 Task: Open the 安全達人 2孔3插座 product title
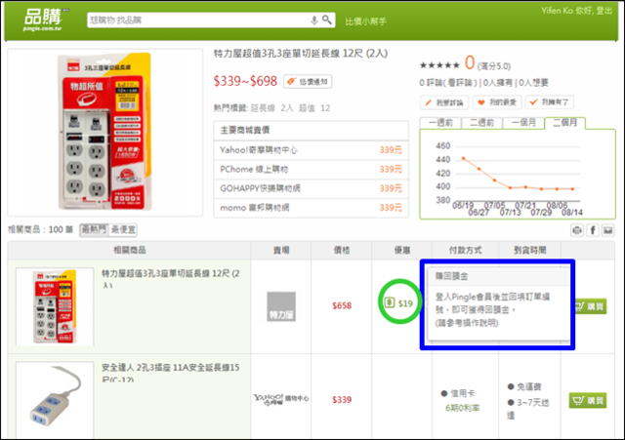[x=171, y=373]
